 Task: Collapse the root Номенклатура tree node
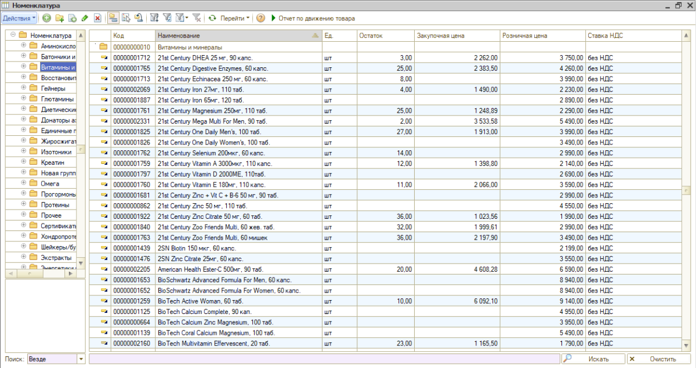click(13, 35)
